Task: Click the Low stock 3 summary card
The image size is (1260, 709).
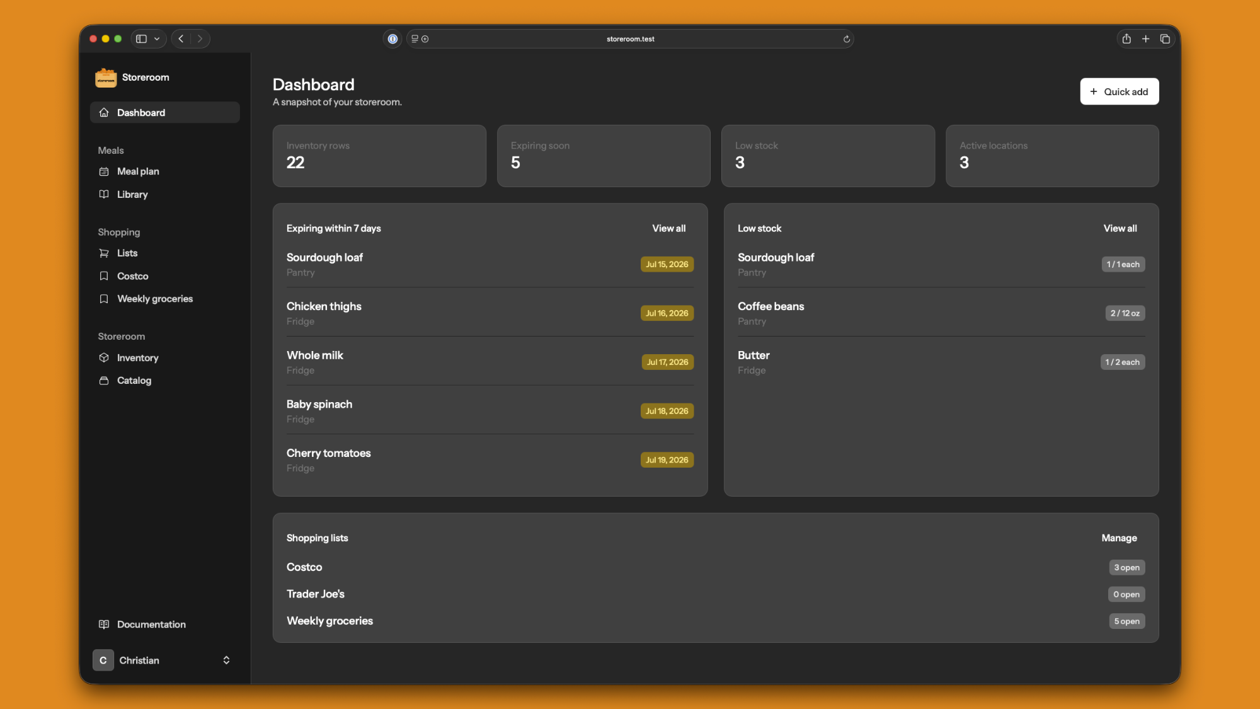Action: tap(828, 156)
